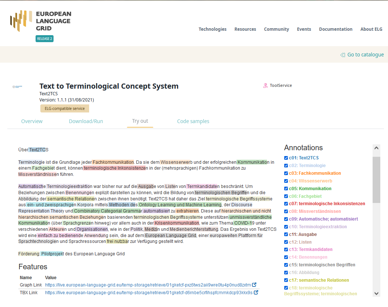Uncheck the c05: Kommunikation checkbox
This screenshot has height=307, width=388.
click(286, 189)
